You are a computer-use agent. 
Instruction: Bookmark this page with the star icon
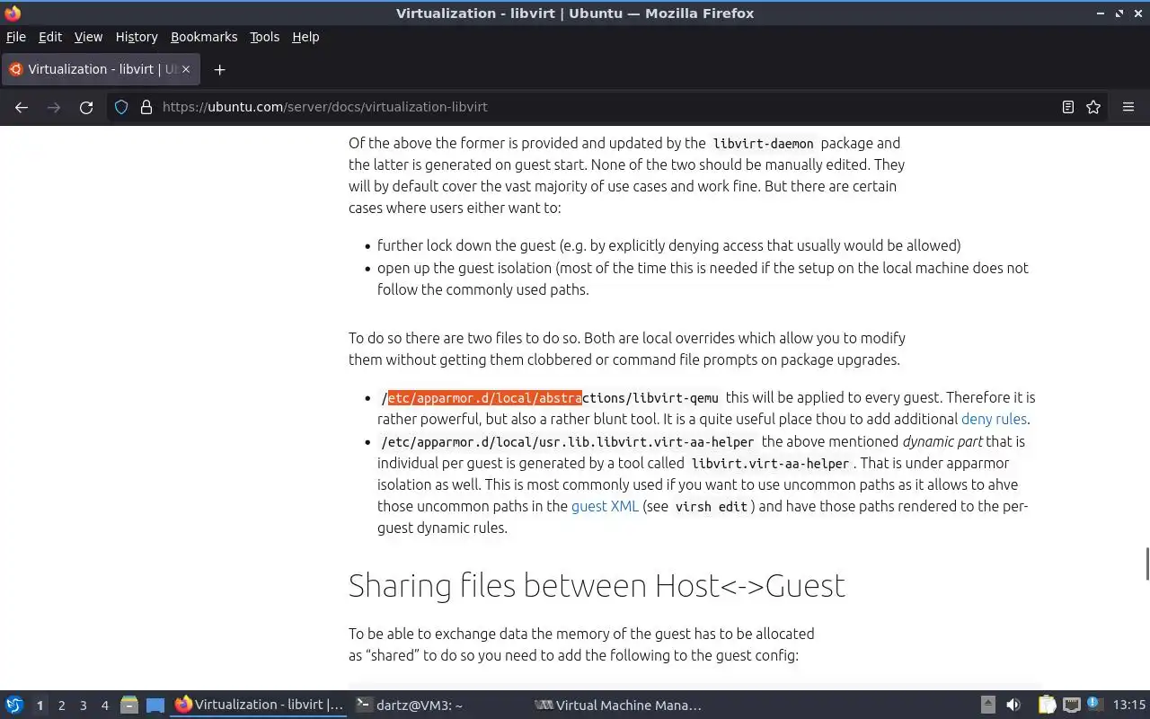[1093, 107]
